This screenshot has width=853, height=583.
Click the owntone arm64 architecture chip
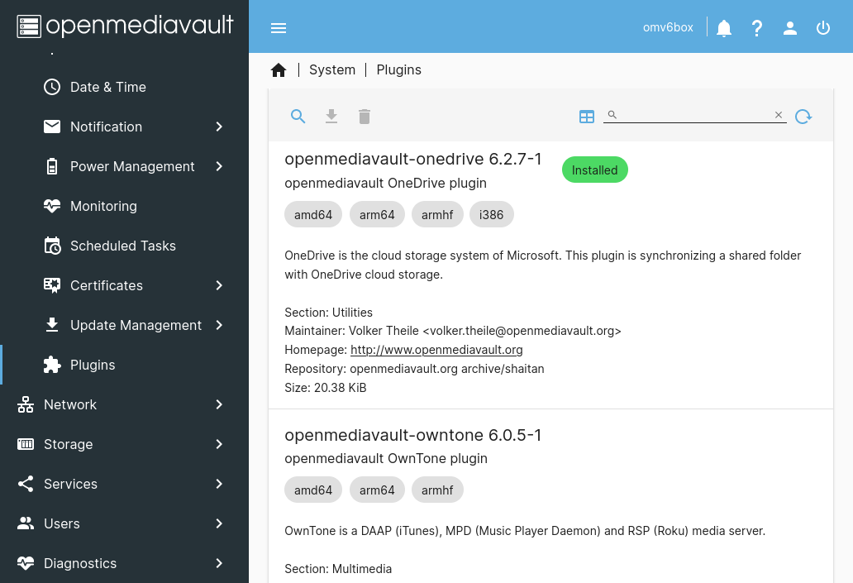point(377,490)
